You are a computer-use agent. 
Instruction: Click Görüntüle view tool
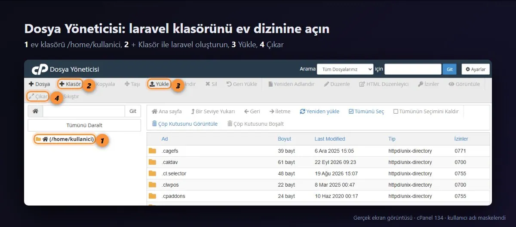point(464,84)
